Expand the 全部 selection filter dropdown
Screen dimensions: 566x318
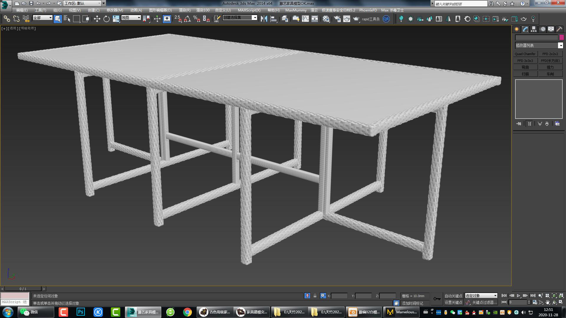coord(50,18)
